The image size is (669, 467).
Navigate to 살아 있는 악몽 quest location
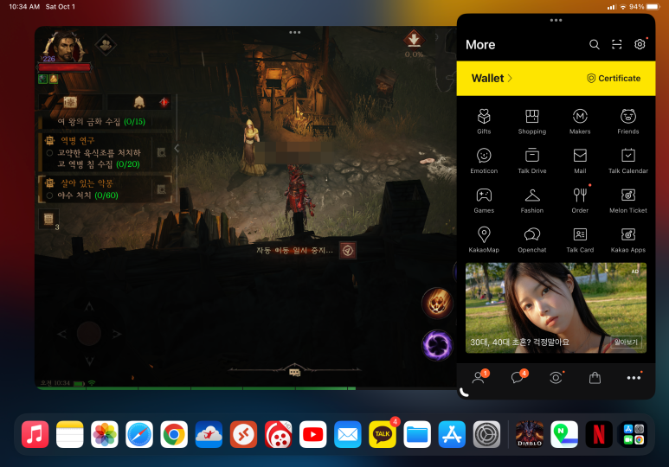click(x=161, y=189)
